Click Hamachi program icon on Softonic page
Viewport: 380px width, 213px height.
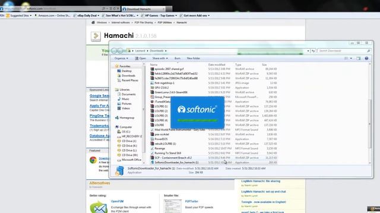pos(96,36)
